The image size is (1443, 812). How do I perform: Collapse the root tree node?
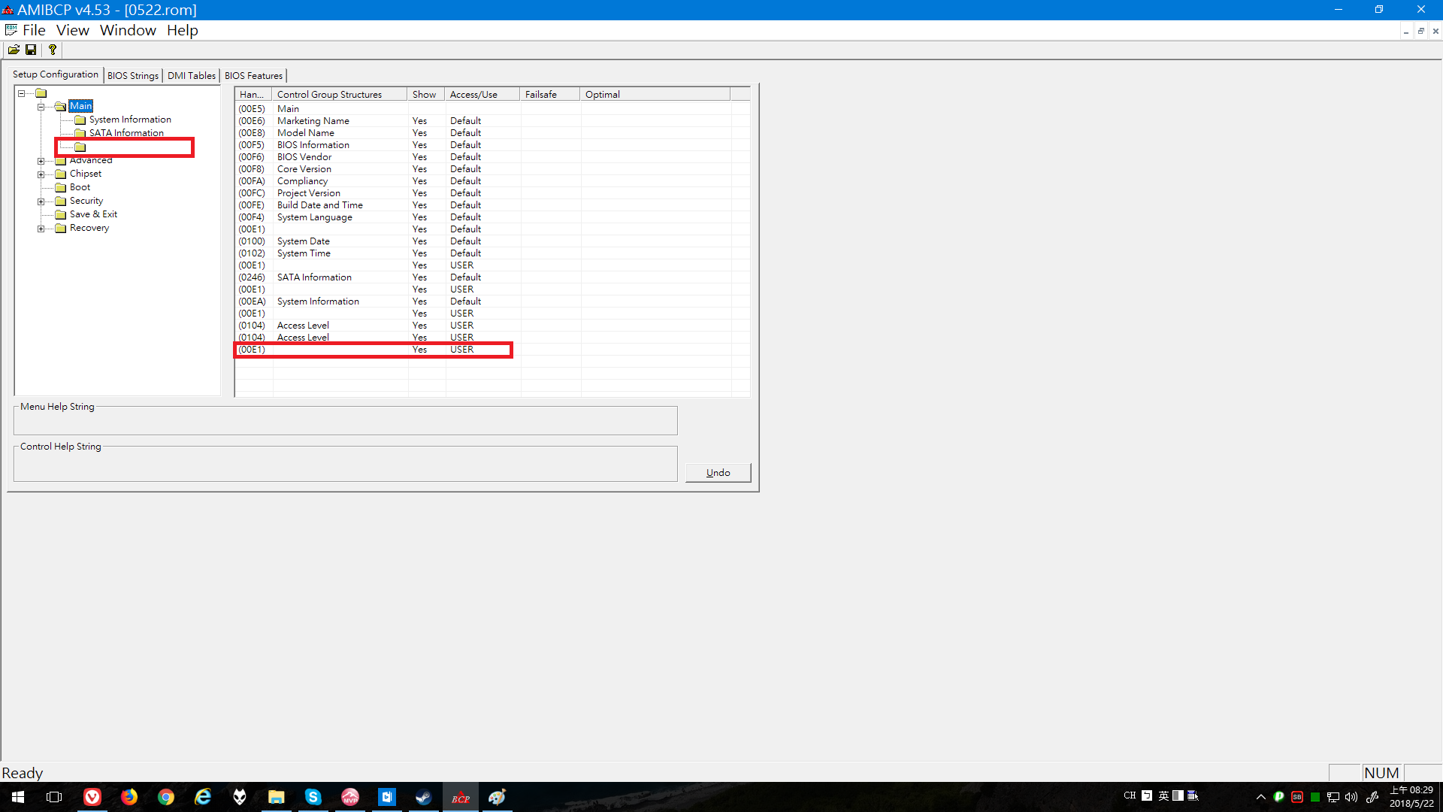pos(22,93)
